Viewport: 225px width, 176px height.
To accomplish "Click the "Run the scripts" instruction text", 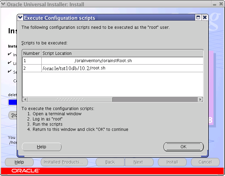I will point(48,124).
